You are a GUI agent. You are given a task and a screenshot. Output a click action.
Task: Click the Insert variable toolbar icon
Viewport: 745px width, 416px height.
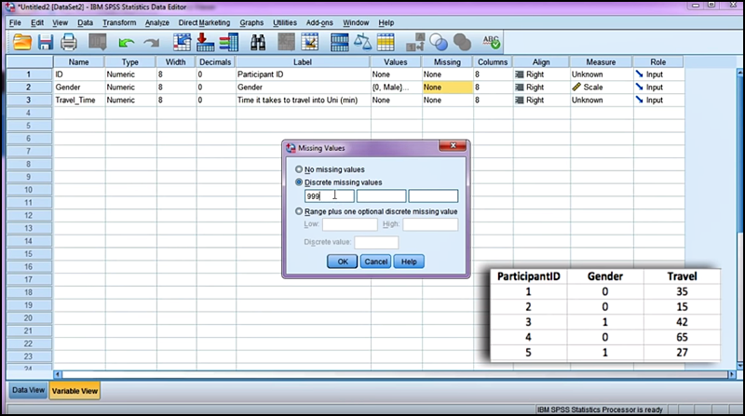pos(310,42)
